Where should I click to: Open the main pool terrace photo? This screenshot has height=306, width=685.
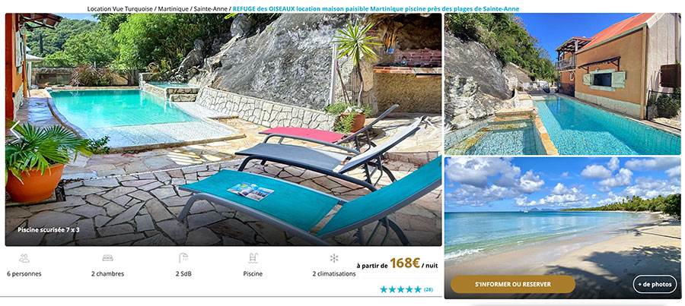[x=223, y=129]
